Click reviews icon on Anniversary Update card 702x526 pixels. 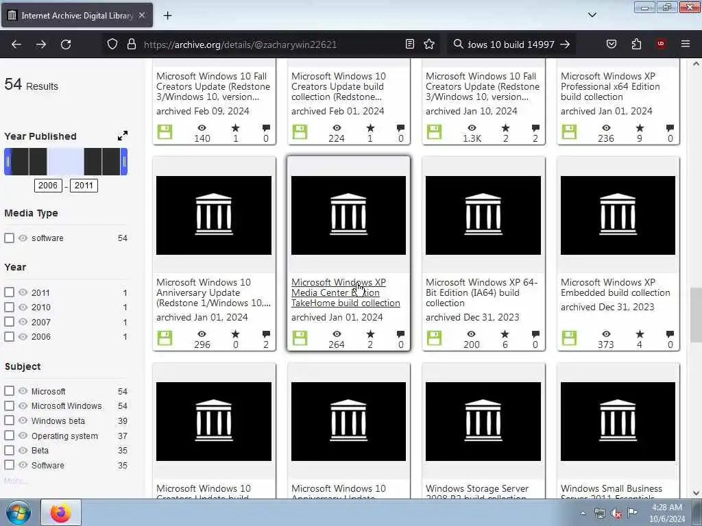click(266, 334)
